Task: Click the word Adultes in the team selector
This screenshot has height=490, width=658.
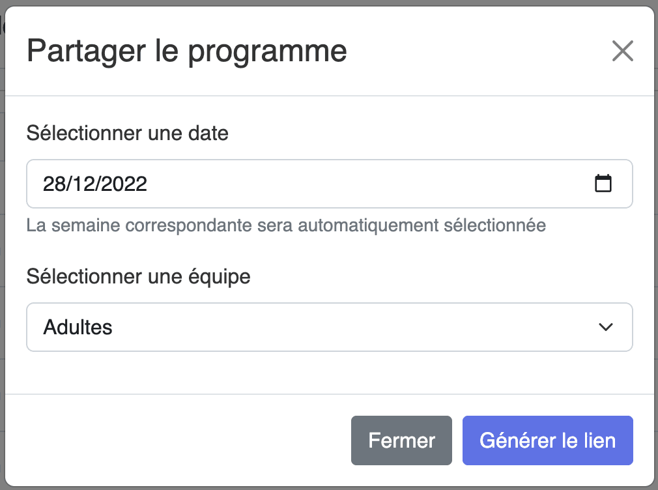Action: (x=78, y=327)
